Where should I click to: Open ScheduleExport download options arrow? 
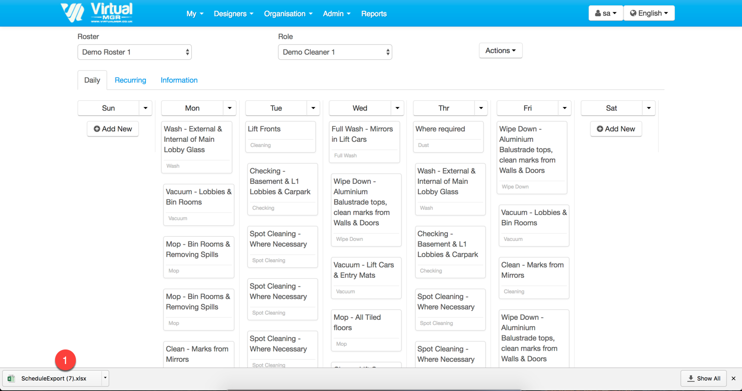pyautogui.click(x=105, y=379)
